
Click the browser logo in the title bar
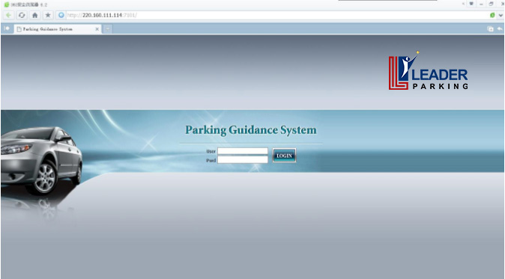[x=7, y=4]
